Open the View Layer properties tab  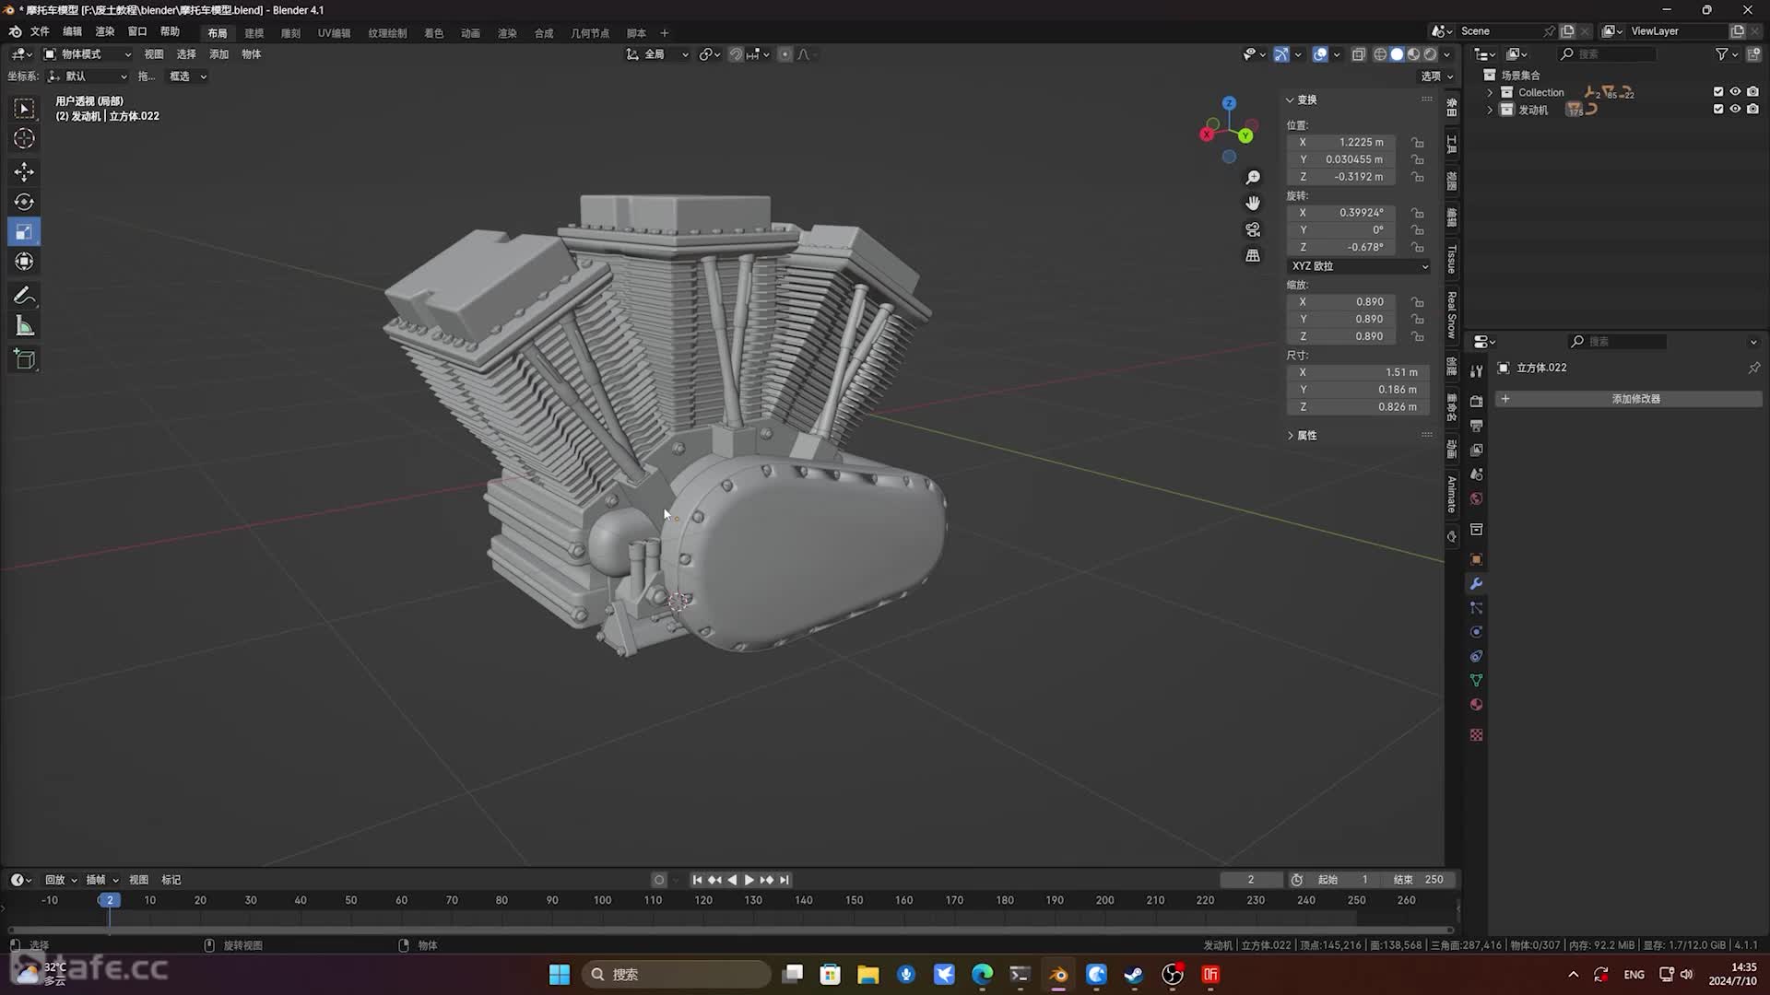pyautogui.click(x=1476, y=450)
